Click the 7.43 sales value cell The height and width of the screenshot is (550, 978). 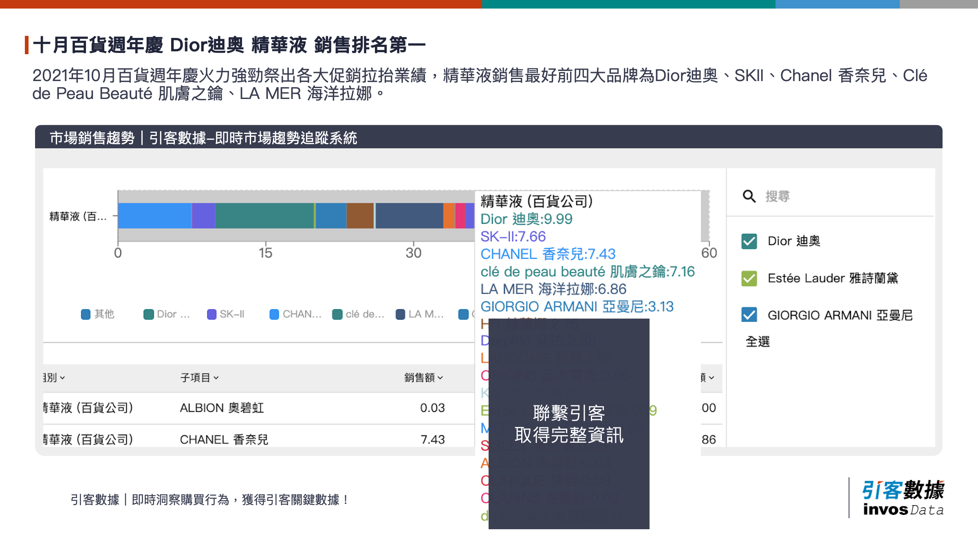point(432,440)
